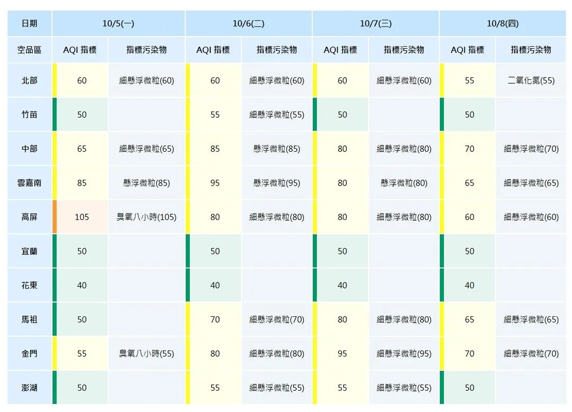This screenshot has width=572, height=412.
Task: Click 指標污染物 header under 10/6(二)
Action: [x=276, y=50]
